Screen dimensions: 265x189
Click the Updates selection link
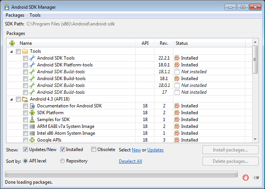155,150
